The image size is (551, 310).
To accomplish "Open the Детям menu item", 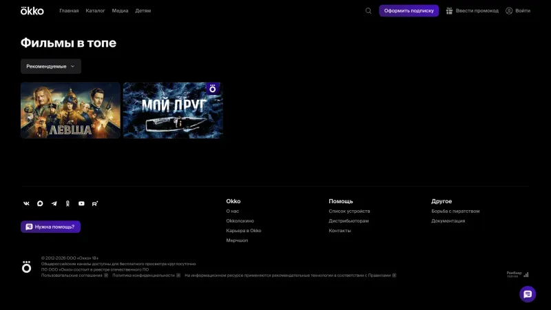I will point(143,11).
